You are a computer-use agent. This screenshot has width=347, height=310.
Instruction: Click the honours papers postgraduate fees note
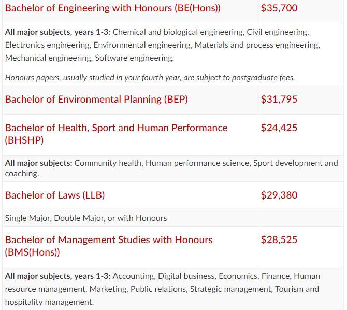pos(150,78)
